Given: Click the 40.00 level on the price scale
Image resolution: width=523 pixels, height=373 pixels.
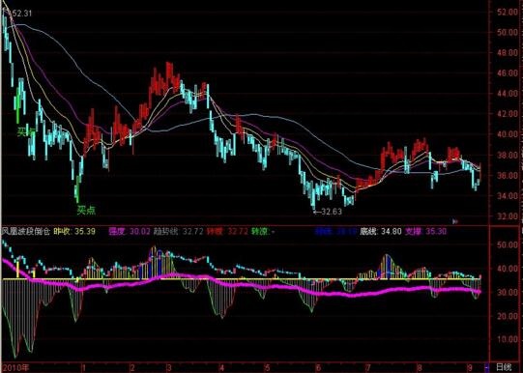Looking at the screenshot, I should tap(507, 134).
